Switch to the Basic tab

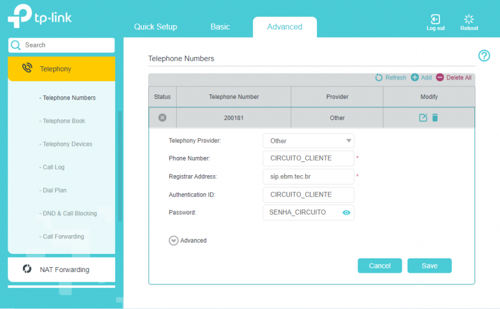tap(220, 27)
